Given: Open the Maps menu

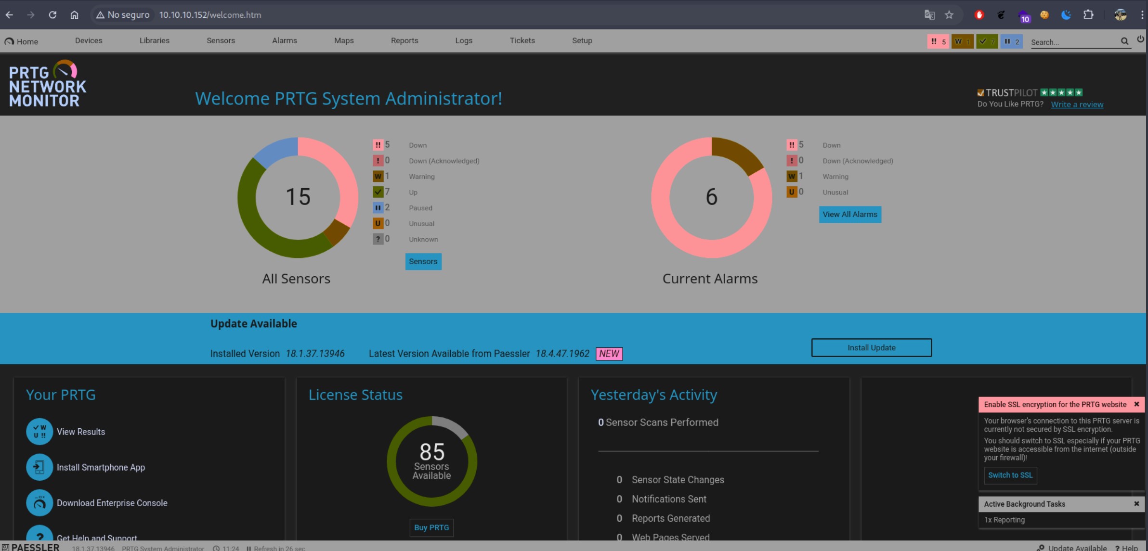Looking at the screenshot, I should point(344,40).
